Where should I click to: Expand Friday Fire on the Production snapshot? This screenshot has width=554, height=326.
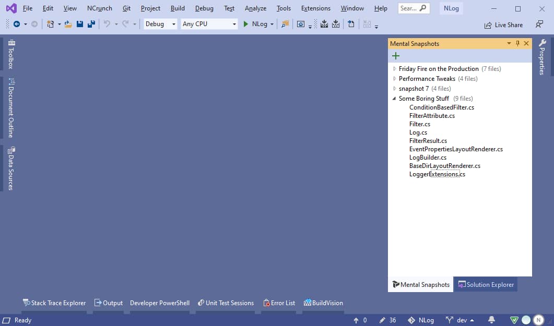pos(395,69)
